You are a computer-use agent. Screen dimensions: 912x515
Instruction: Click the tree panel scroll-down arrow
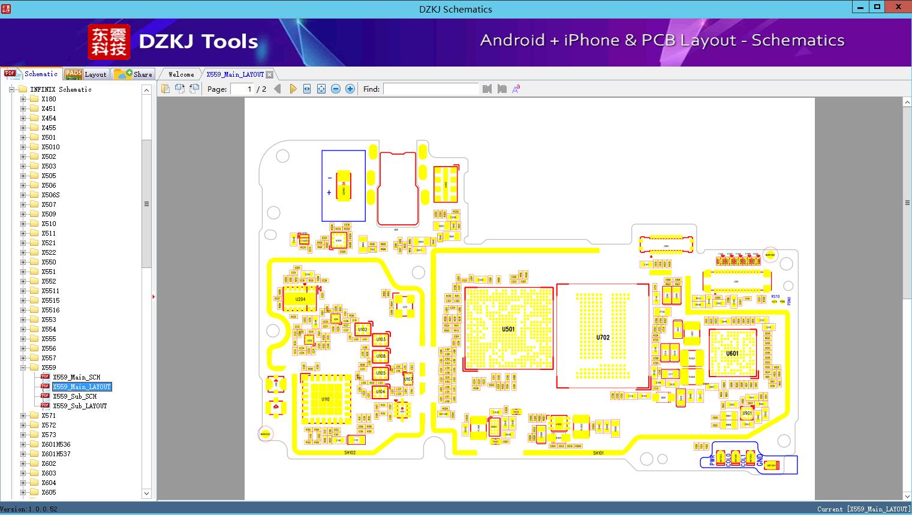point(146,493)
